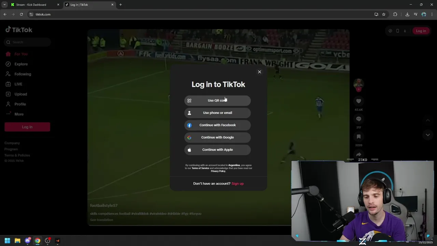
Task: Click the download desktop app icon in header
Action: (x=405, y=31)
